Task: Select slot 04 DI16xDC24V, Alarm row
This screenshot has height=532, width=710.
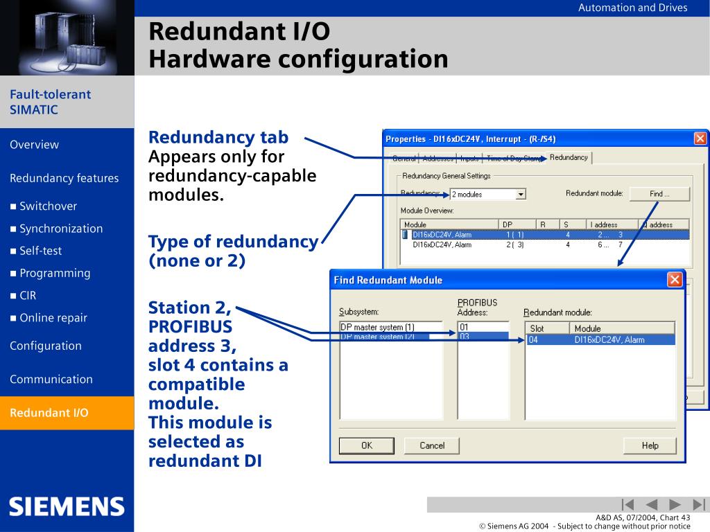Action: coord(600,339)
